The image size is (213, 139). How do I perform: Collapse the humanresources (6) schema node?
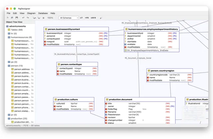pos(20,37)
